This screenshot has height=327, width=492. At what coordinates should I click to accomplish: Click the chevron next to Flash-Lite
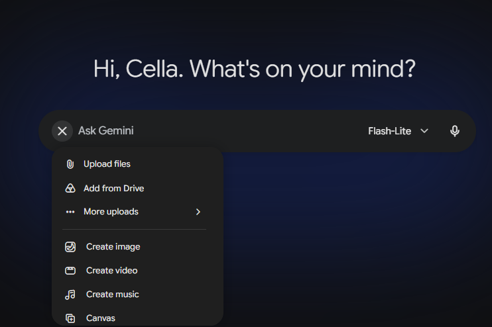click(x=424, y=131)
